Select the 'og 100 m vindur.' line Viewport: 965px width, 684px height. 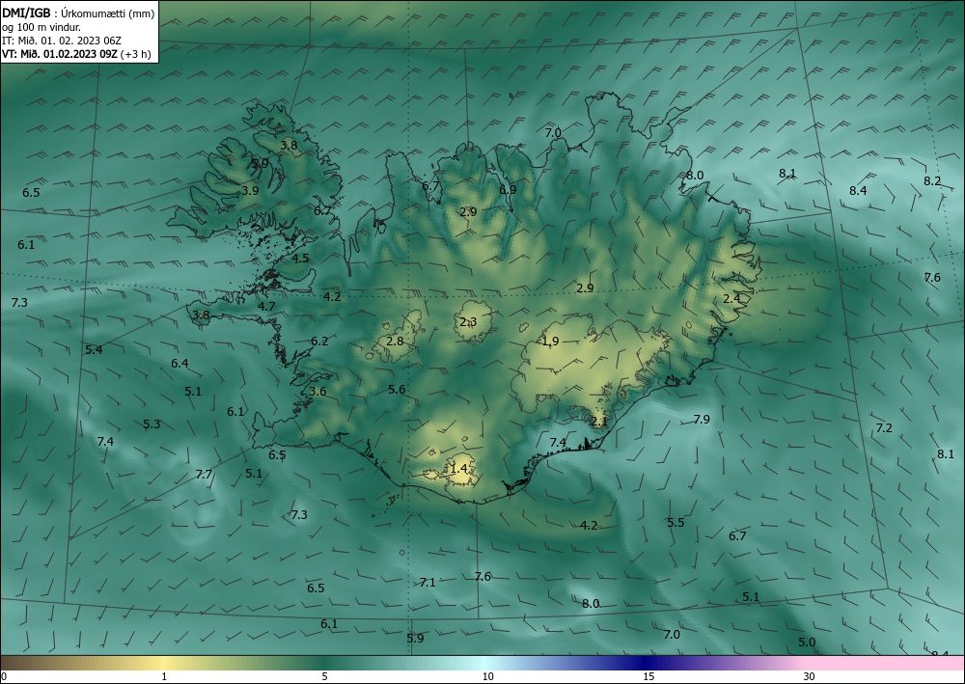(x=41, y=27)
